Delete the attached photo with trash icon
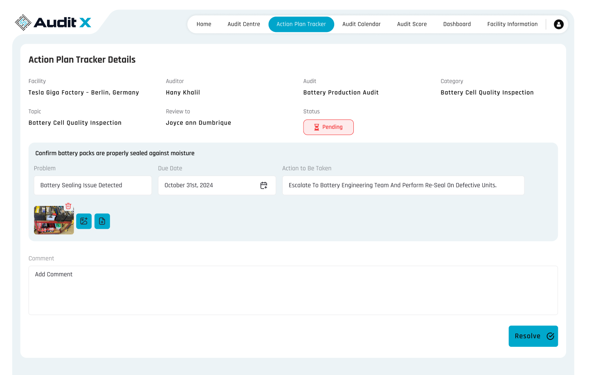The height and width of the screenshot is (375, 591). [68, 206]
